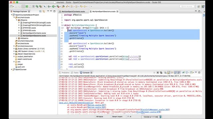Click the Remove Launch X icon in Console
The width and height of the screenshot is (213, 119).
coord(157,73)
